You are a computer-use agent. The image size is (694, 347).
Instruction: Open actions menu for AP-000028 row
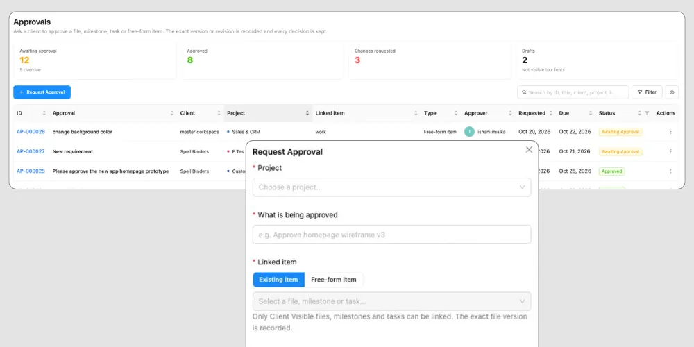coord(670,132)
